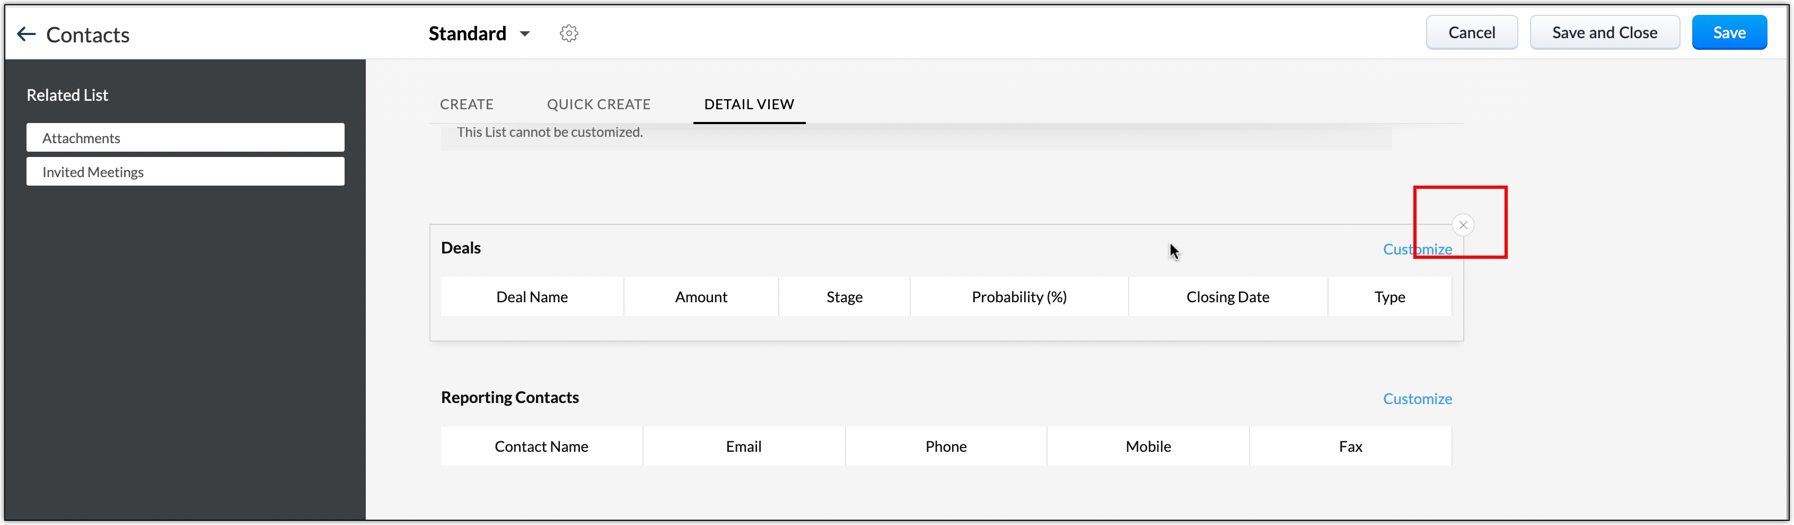Screen dimensions: 1794x525
Task: Click the Email column in Reporting Contacts
Action: (743, 447)
